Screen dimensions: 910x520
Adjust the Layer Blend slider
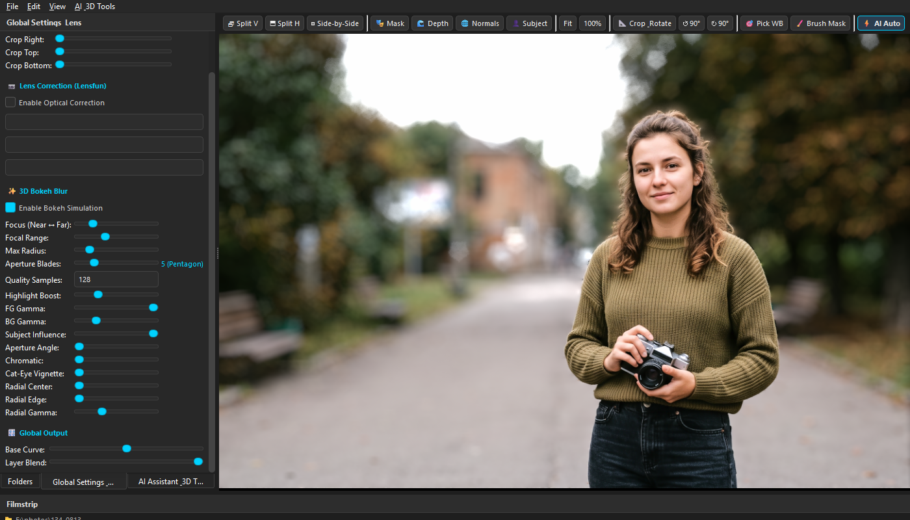pos(127,461)
